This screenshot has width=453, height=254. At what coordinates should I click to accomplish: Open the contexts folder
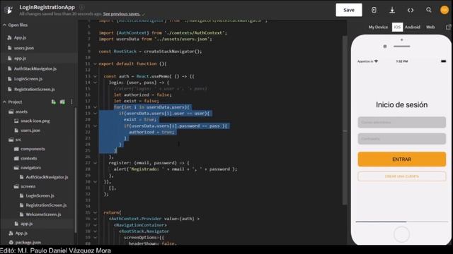click(28, 158)
